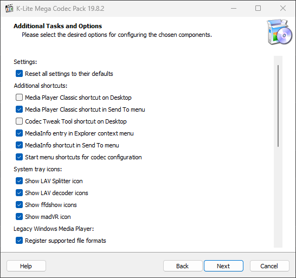Viewport: 296px width, 278px height.
Task: Go Back to previous installer page
Action: (183, 266)
